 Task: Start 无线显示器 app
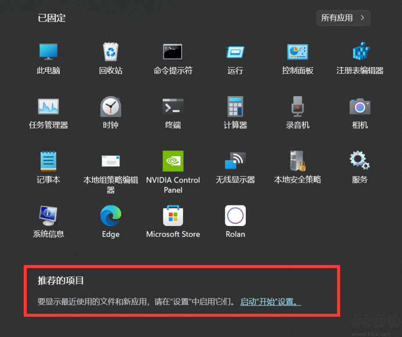click(235, 161)
